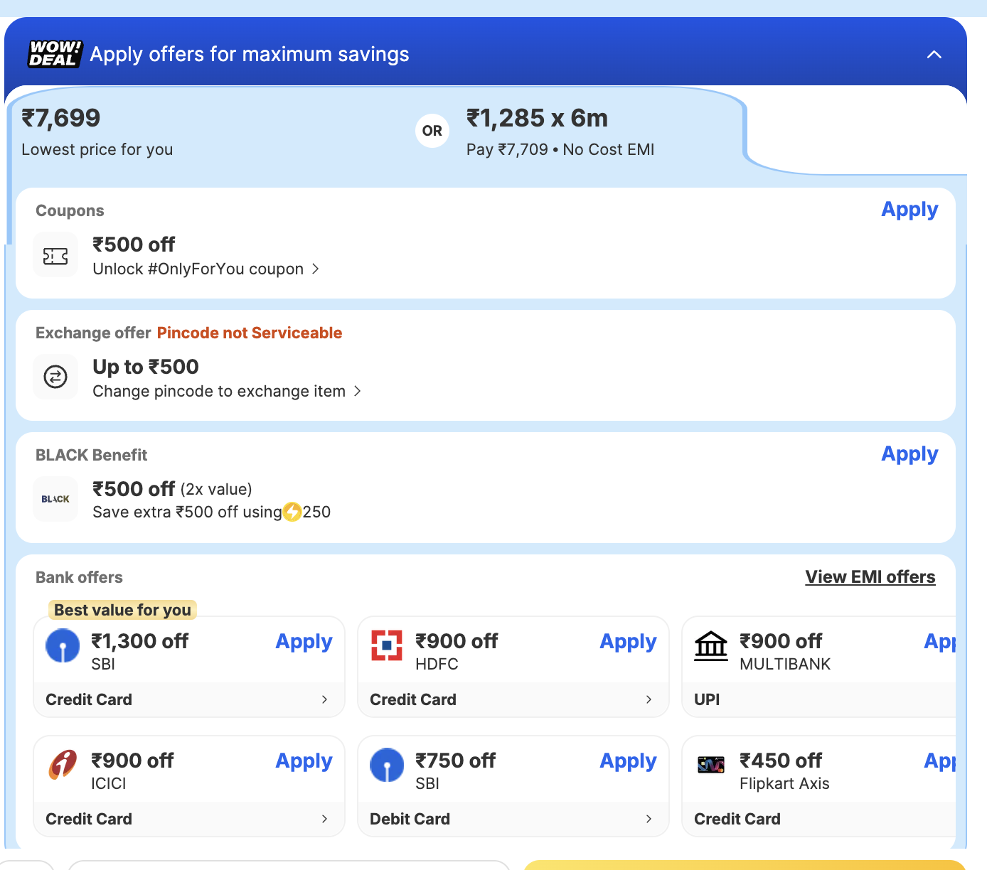This screenshot has width=987, height=870.
Task: Click the SBI Debit Card logo
Action: [387, 765]
